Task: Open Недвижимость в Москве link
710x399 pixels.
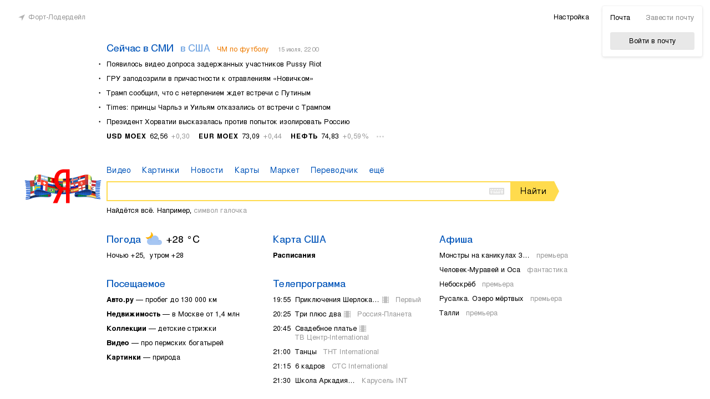Action: [173, 314]
